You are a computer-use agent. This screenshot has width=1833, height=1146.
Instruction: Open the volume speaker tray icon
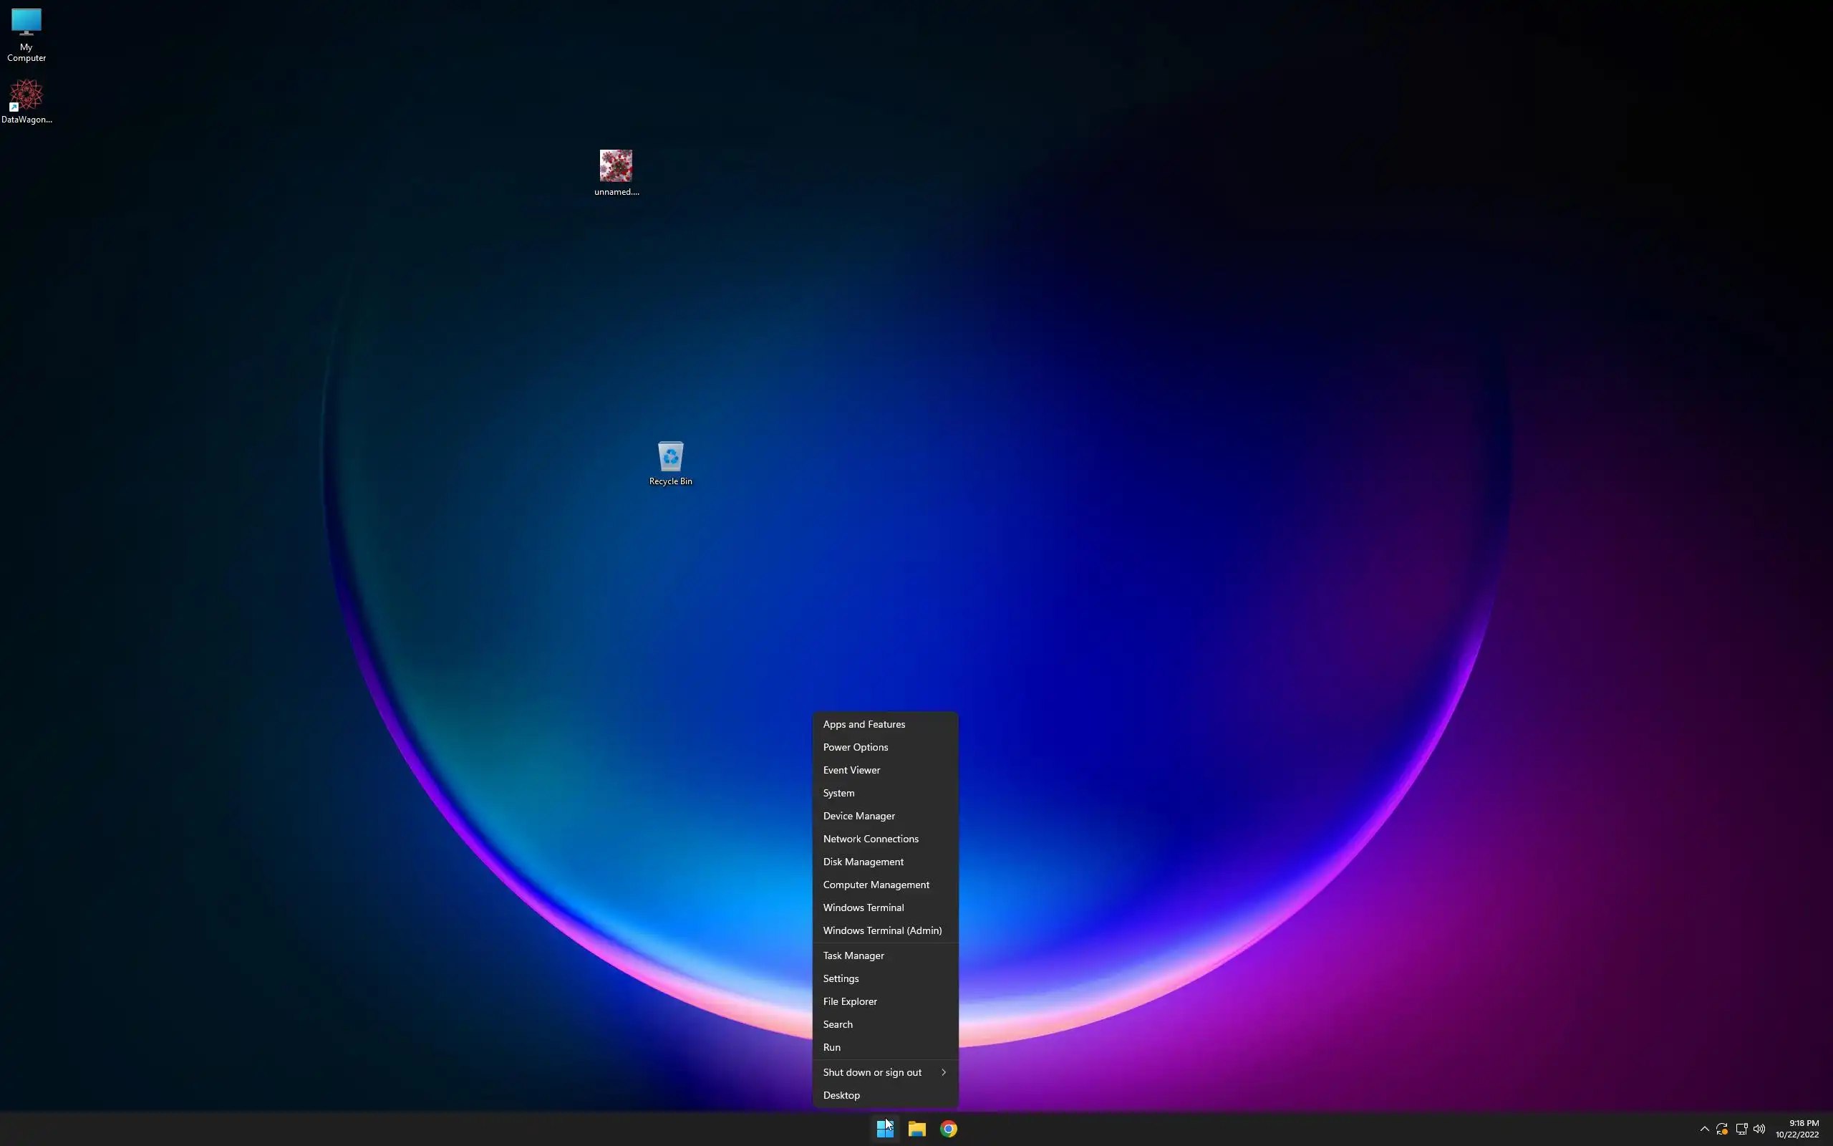click(x=1759, y=1129)
